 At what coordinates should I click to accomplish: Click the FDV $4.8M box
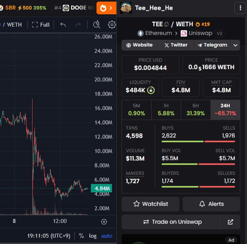[x=181, y=87]
